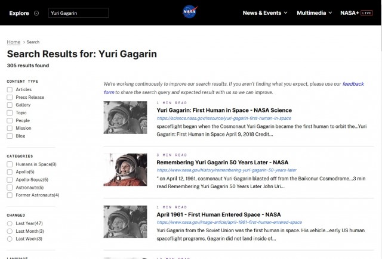Open April 1961 - First Human Entered Space
The width and height of the screenshot is (382, 259).
pos(218,215)
